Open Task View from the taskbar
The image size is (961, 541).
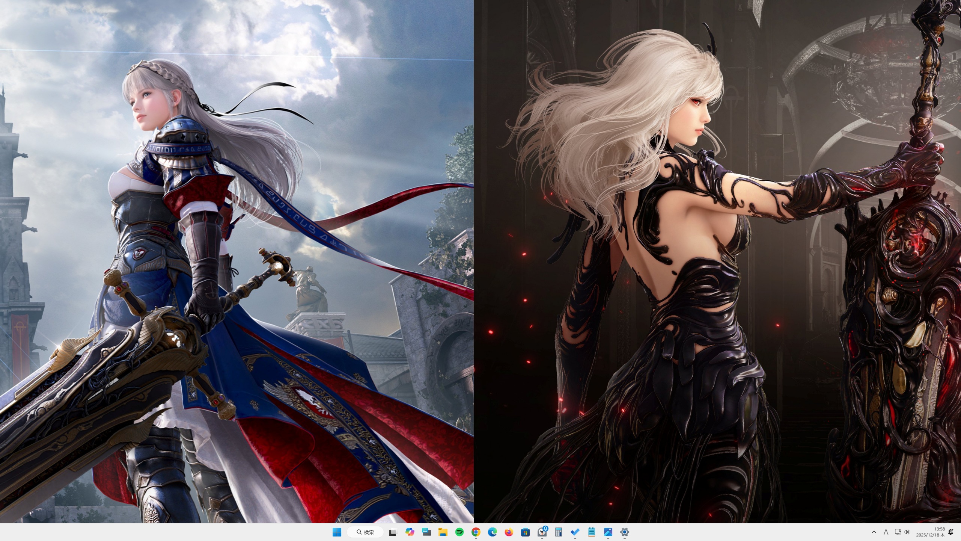pyautogui.click(x=393, y=532)
